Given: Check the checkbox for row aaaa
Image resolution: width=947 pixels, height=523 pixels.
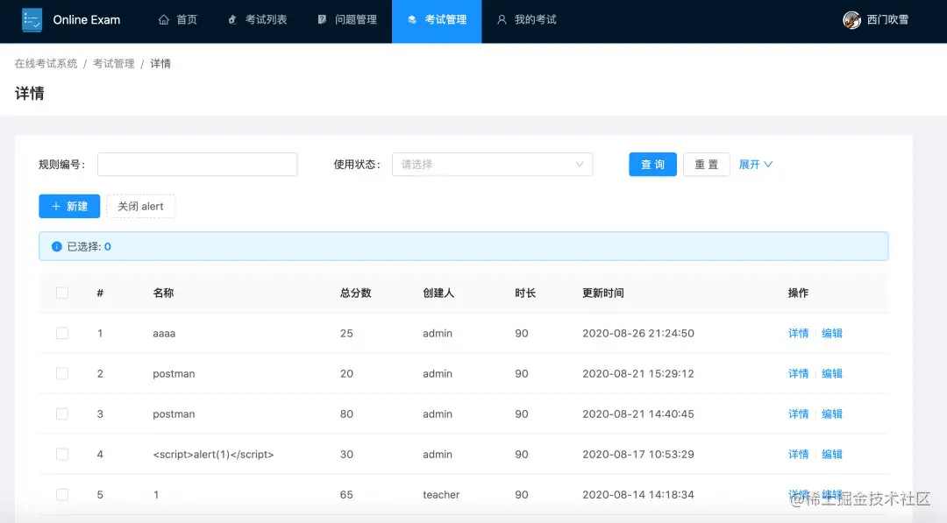Looking at the screenshot, I should [x=61, y=333].
